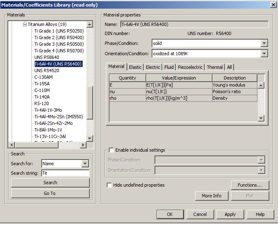The width and height of the screenshot is (278, 225).
Task: Select the E Young's modulus row
Action: coord(183,85)
